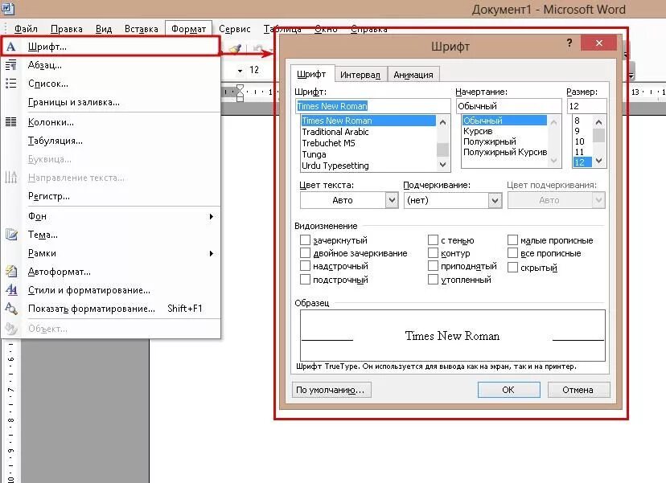Image resolution: width=666 pixels, height=483 pixels.
Task: Click the Список list icon
Action: pos(11,84)
